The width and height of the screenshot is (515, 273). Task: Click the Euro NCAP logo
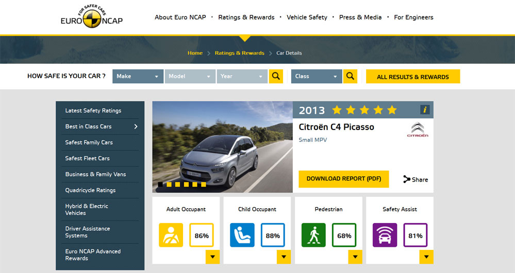(x=92, y=17)
